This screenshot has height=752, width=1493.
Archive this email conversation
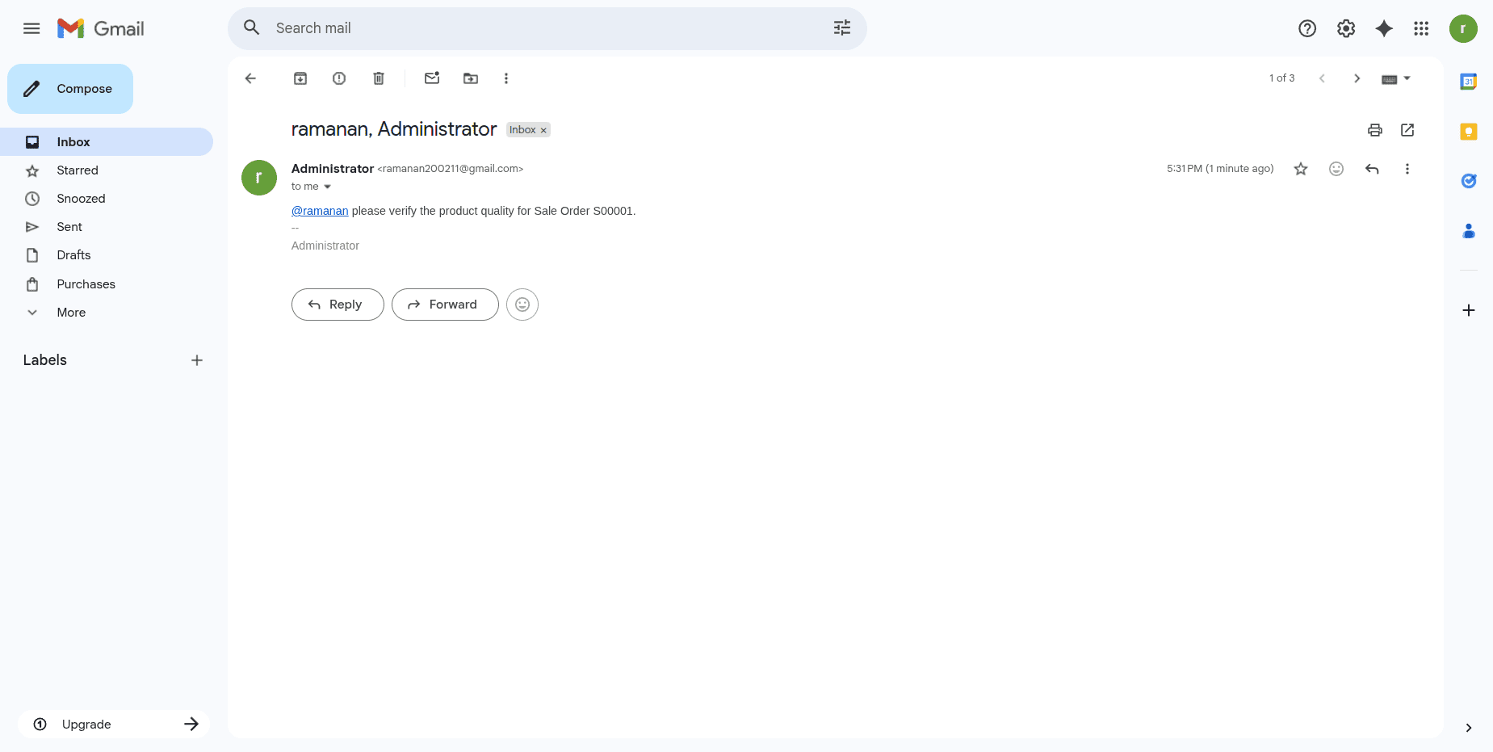coord(300,78)
